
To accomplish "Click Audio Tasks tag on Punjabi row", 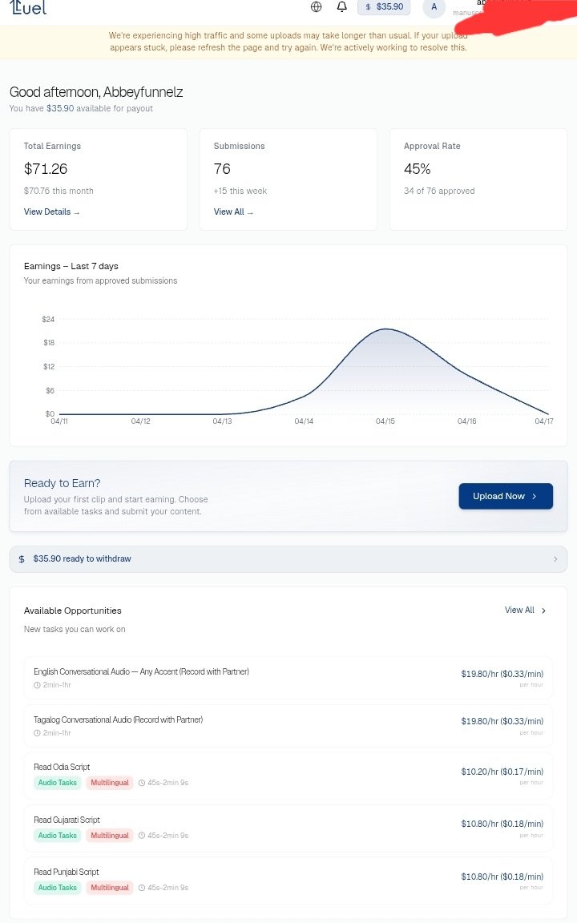I will (57, 887).
